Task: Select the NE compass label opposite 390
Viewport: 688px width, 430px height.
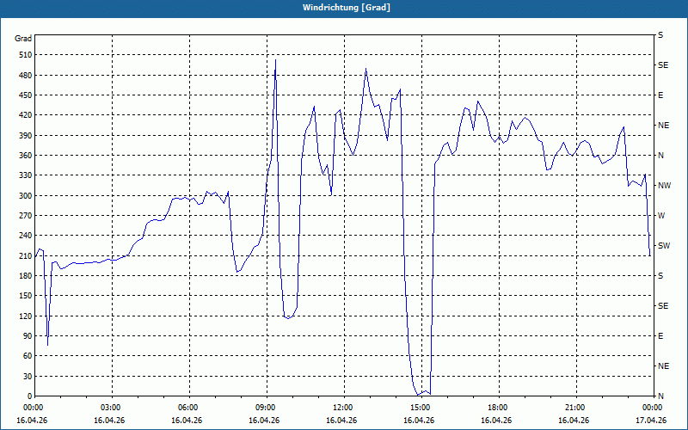Action: click(x=663, y=126)
